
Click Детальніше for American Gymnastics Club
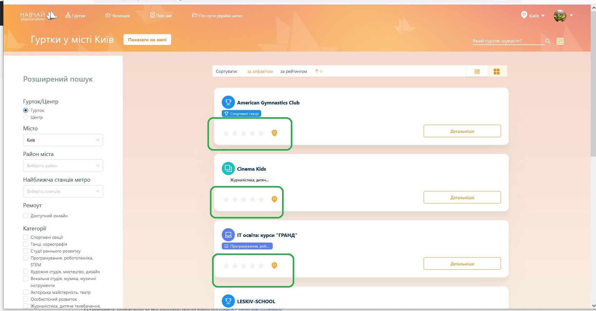[x=462, y=131]
